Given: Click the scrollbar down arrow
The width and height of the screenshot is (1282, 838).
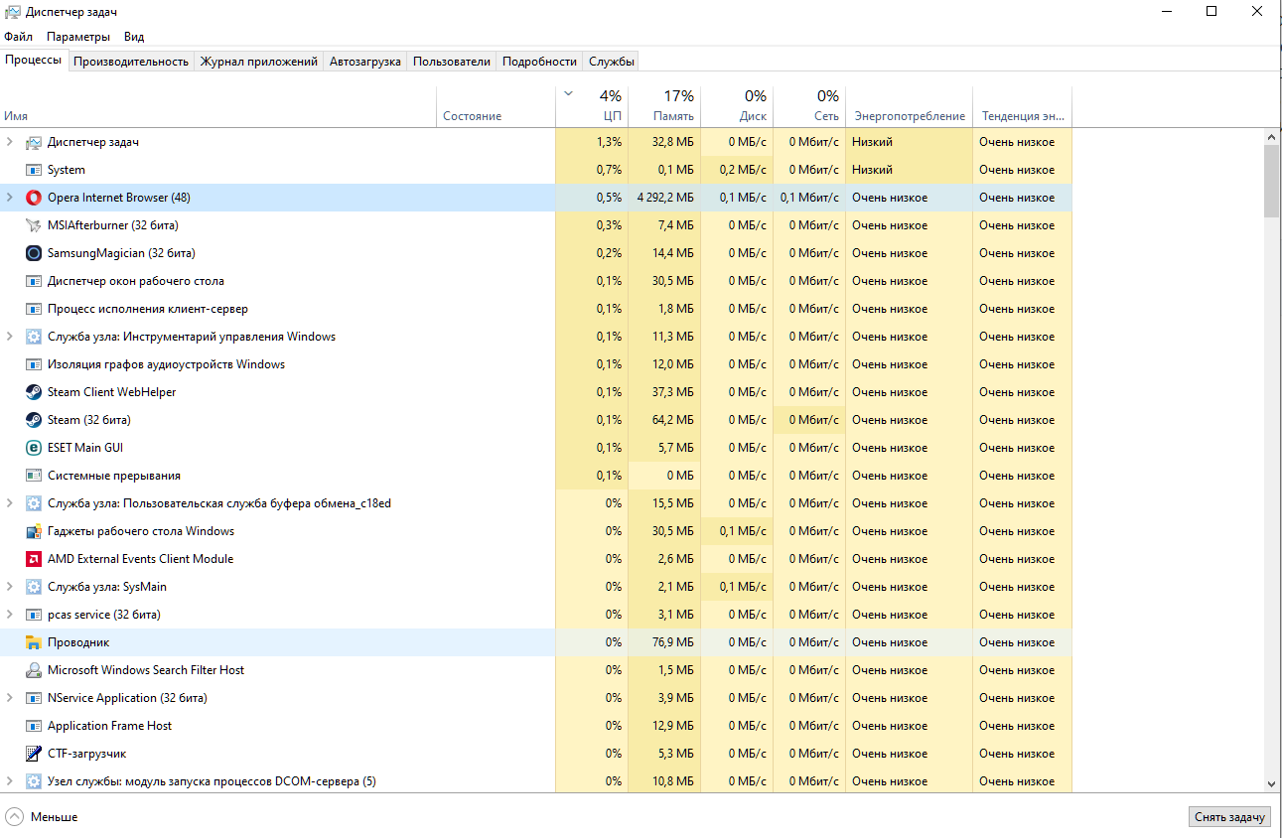Looking at the screenshot, I should pyautogui.click(x=1272, y=784).
